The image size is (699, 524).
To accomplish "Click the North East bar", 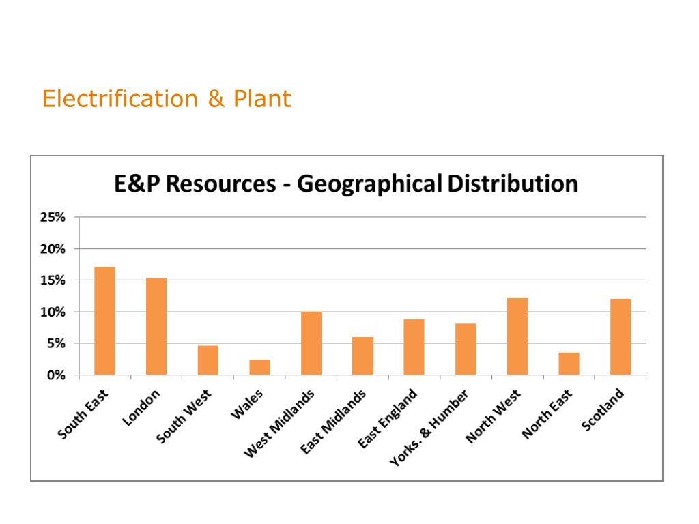I will (x=569, y=364).
